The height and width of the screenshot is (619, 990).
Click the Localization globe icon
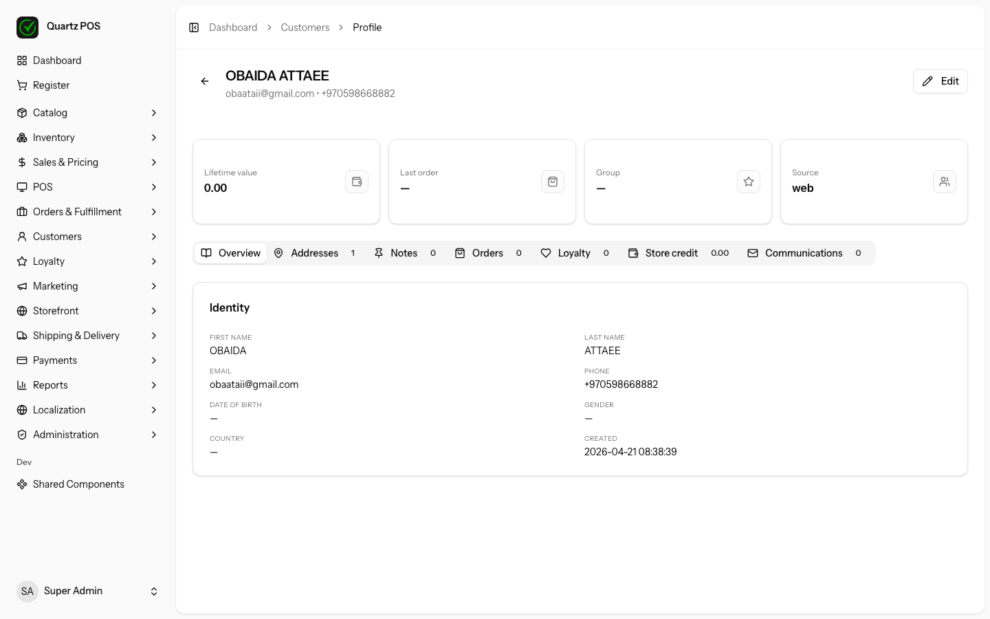tap(22, 410)
